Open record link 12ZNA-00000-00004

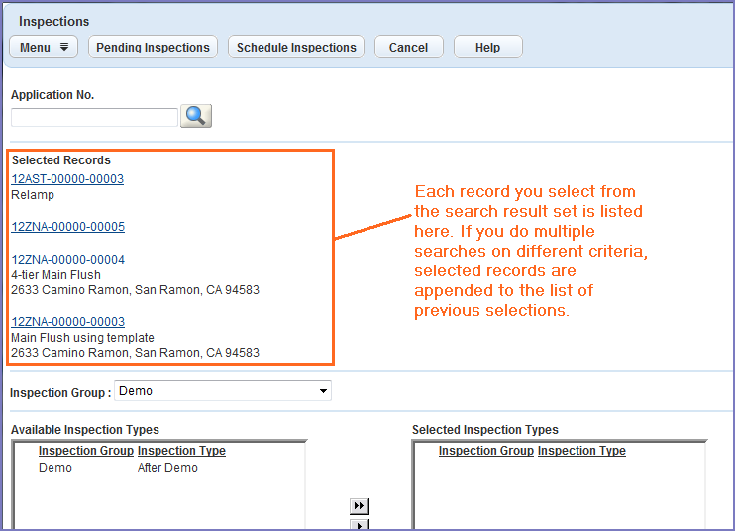(x=67, y=260)
